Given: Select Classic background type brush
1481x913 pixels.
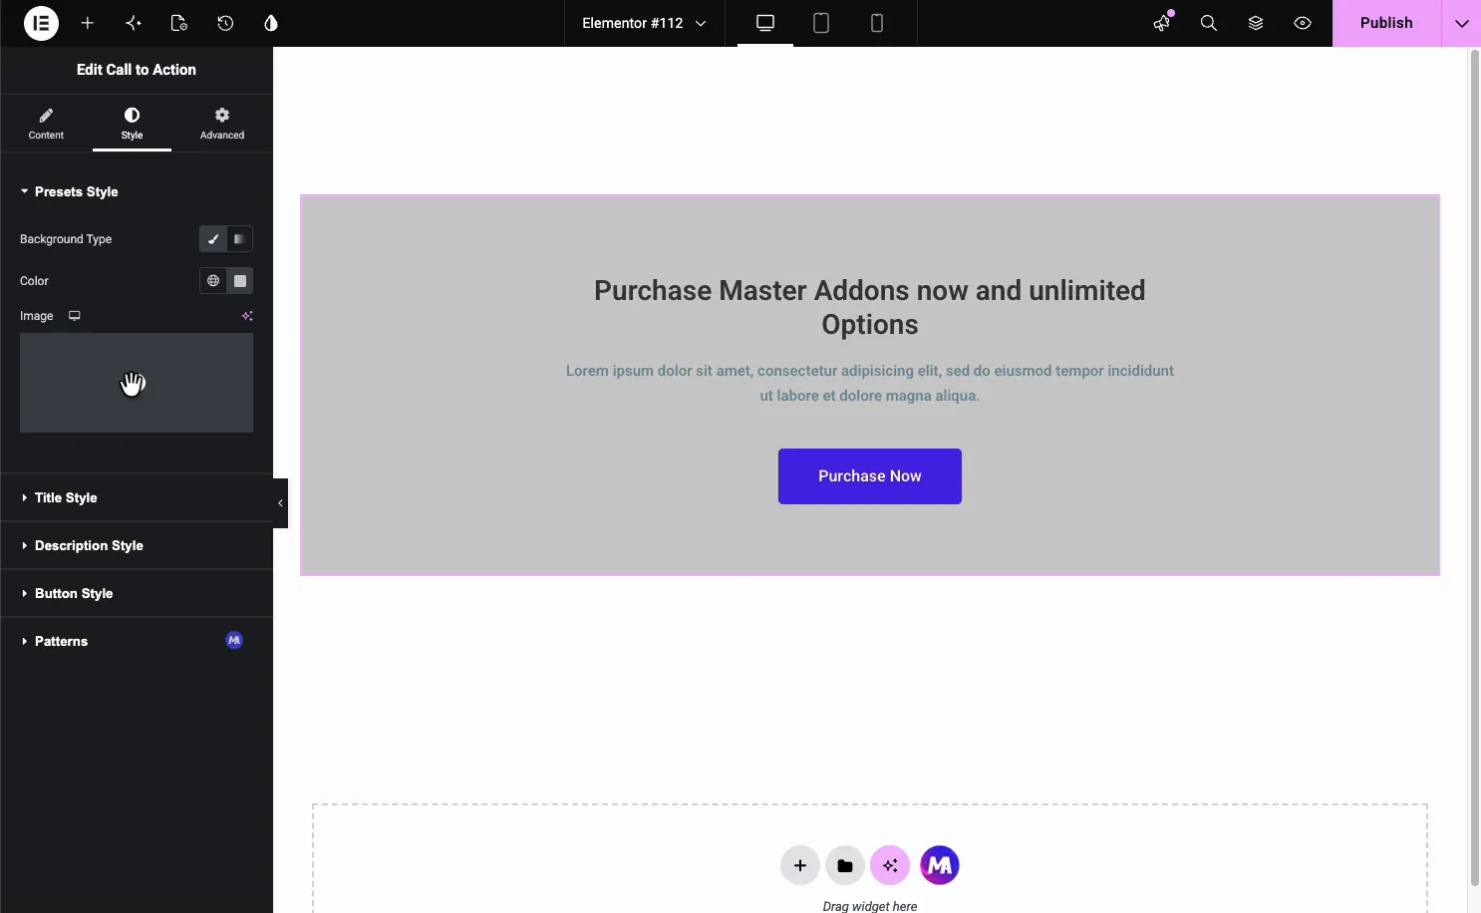Looking at the screenshot, I should pos(212,239).
